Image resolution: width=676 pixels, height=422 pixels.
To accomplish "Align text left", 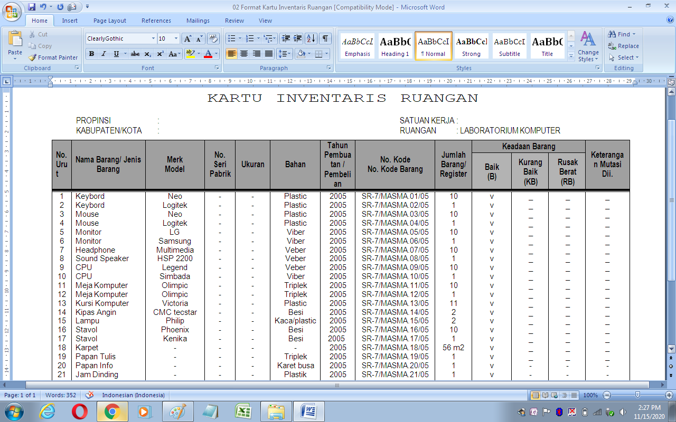I will coord(231,54).
